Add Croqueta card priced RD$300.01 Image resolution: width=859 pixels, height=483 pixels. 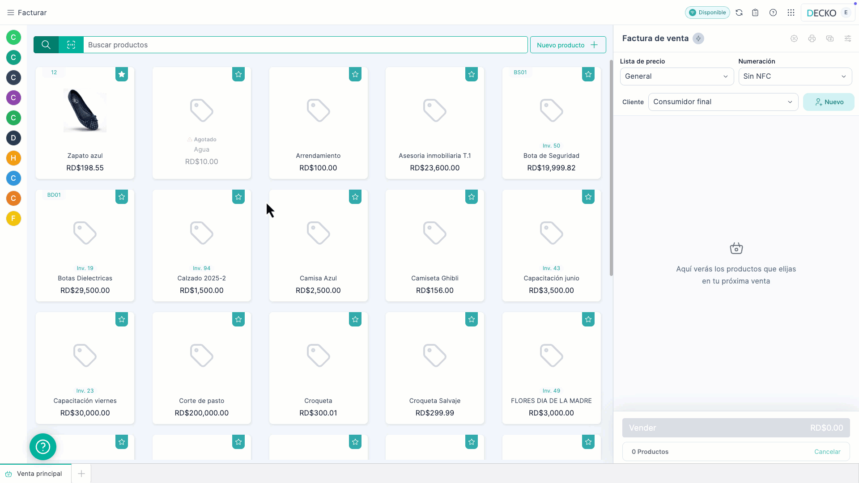click(x=318, y=368)
